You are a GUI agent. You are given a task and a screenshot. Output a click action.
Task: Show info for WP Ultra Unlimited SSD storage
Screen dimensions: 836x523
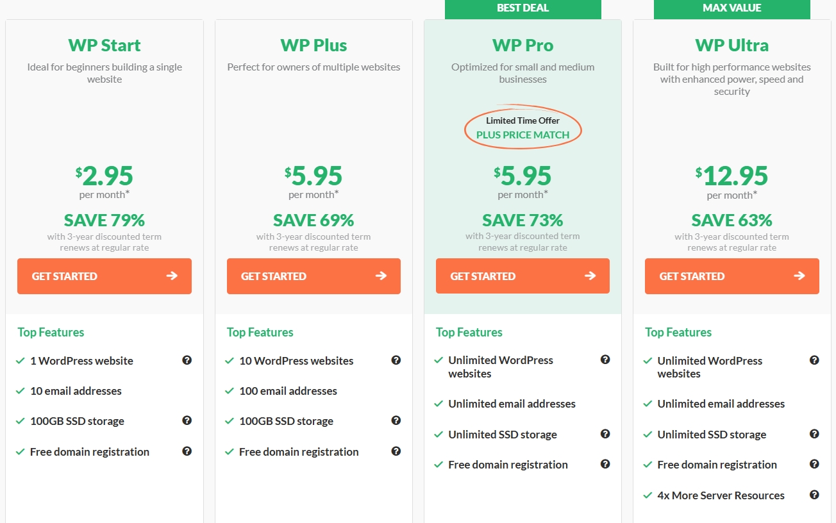pyautogui.click(x=814, y=434)
